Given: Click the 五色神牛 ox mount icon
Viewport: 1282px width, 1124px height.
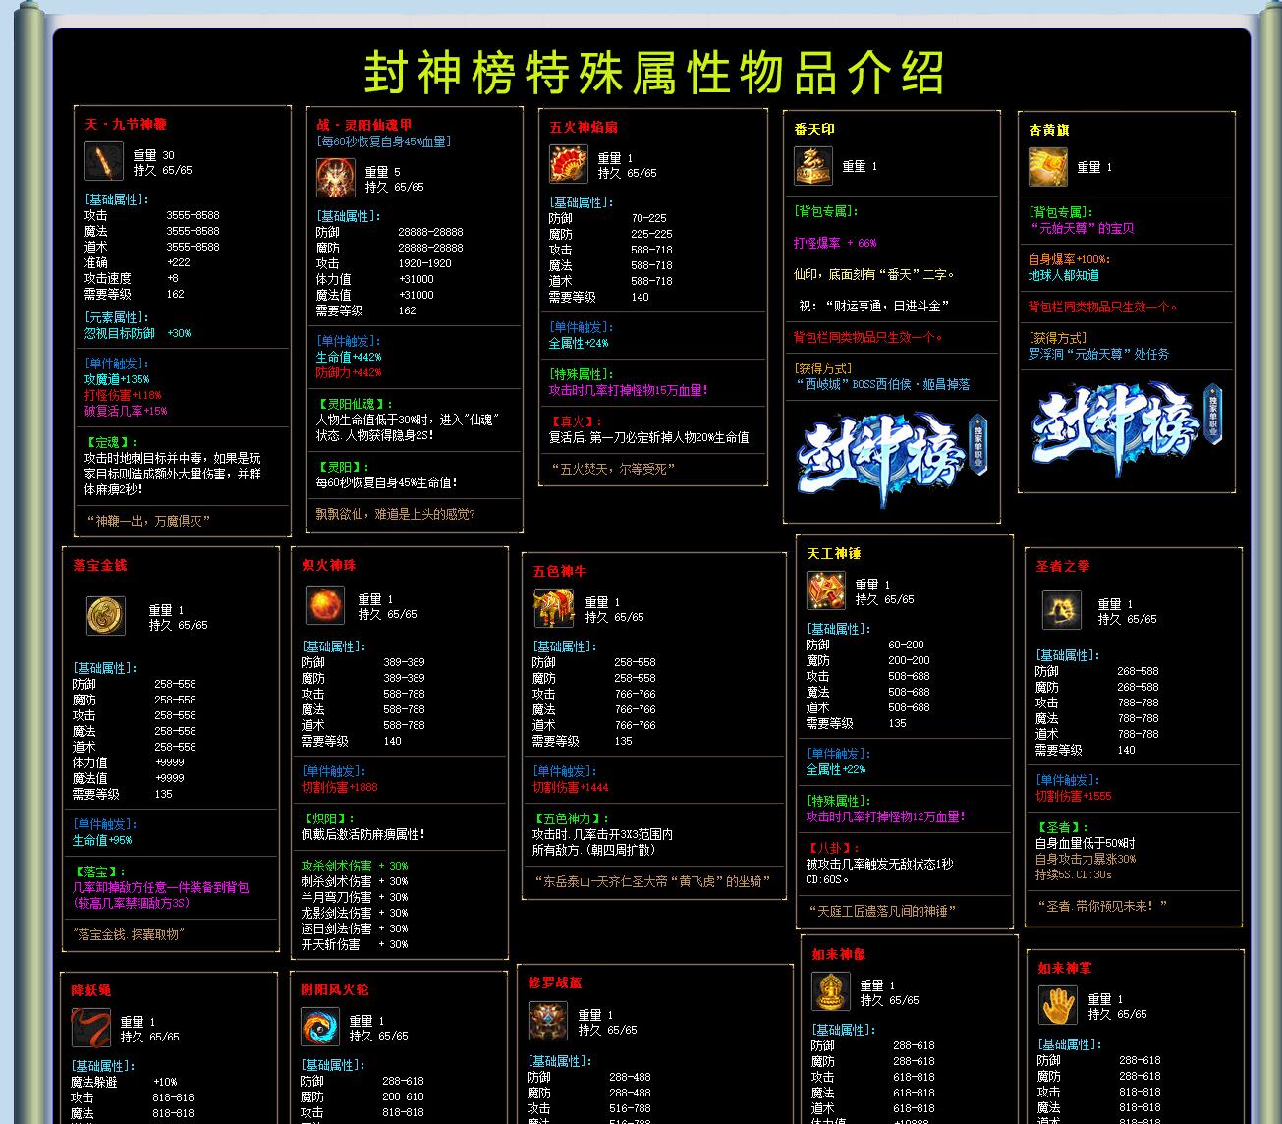Looking at the screenshot, I should (x=553, y=608).
